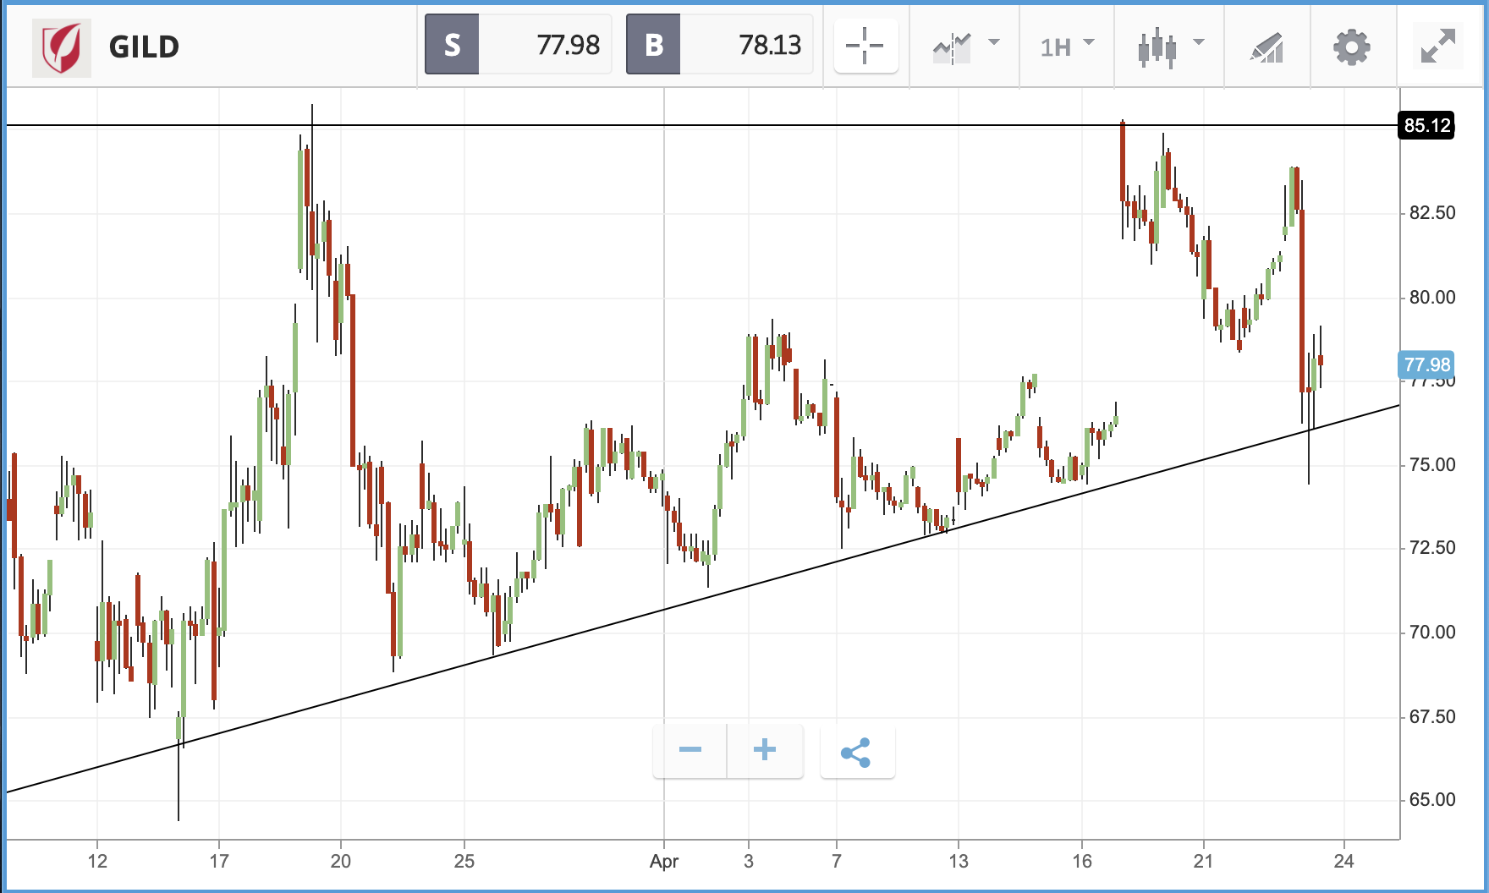Share the chart

pyautogui.click(x=857, y=752)
